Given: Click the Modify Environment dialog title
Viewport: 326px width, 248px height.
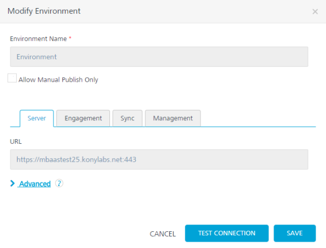Looking at the screenshot, I should [44, 11].
